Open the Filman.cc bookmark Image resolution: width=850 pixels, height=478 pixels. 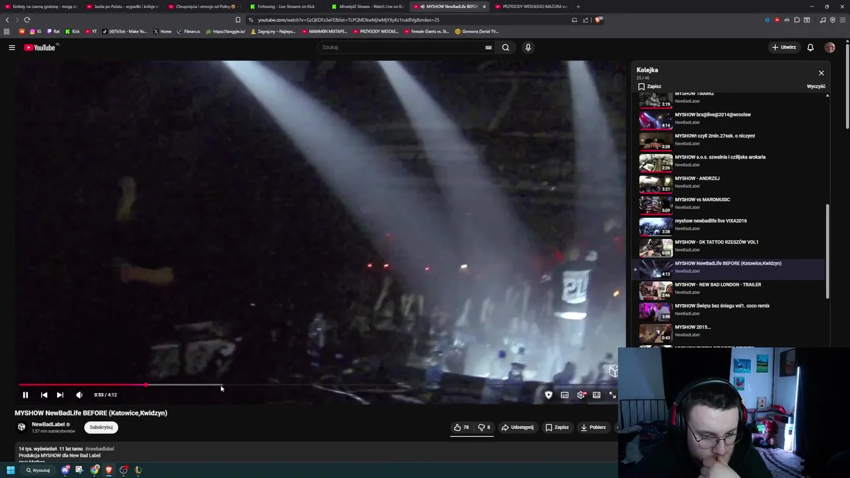(x=189, y=31)
